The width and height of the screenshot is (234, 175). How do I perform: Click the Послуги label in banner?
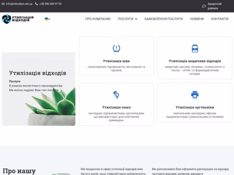click(x=15, y=81)
